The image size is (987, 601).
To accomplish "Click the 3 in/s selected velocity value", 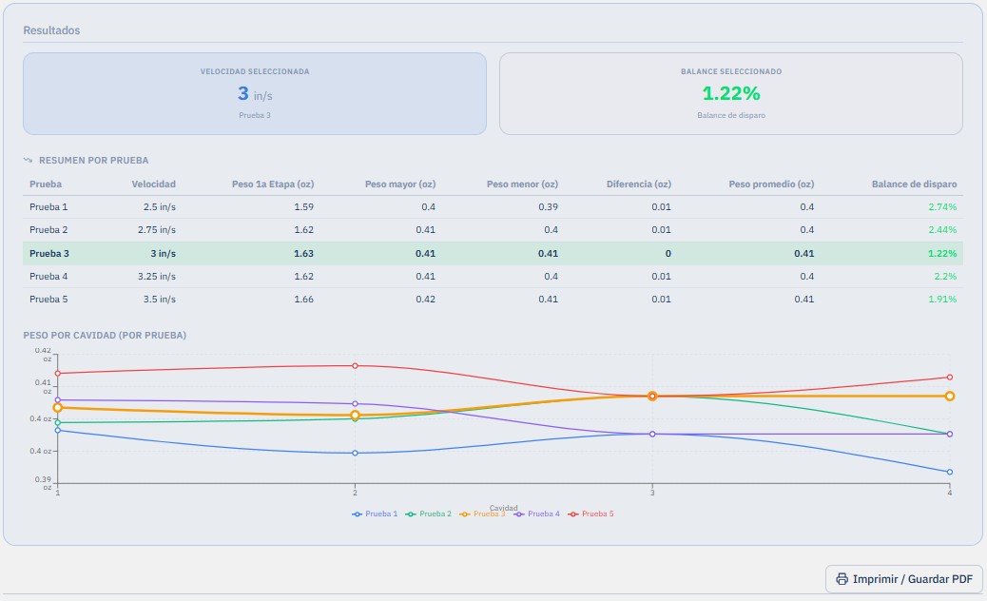I will click(x=255, y=94).
